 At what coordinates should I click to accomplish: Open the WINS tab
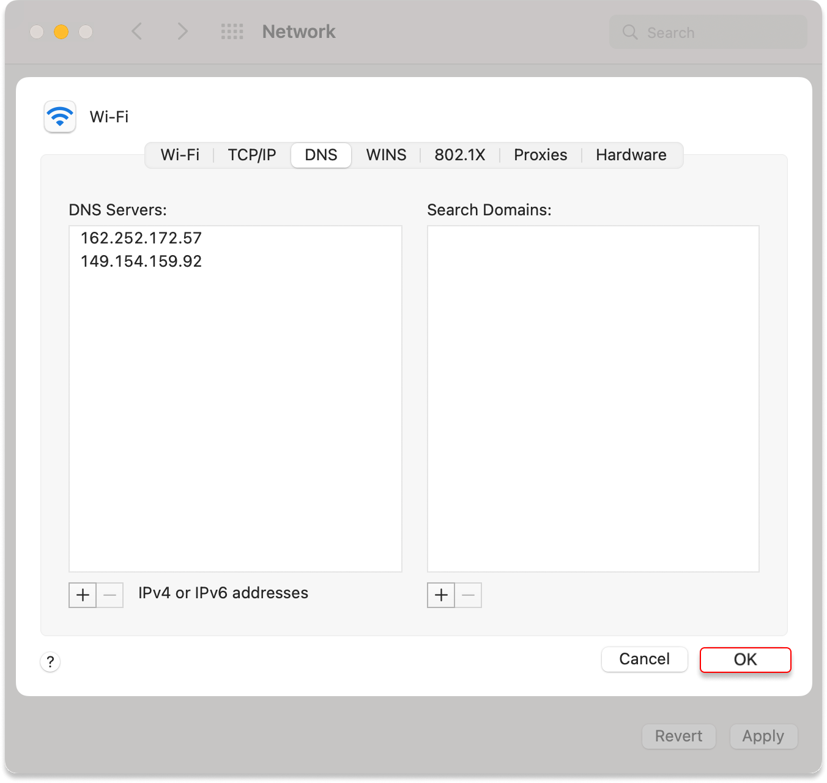[x=386, y=155]
